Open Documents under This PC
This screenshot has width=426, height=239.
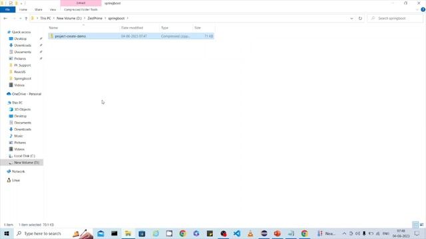point(23,123)
